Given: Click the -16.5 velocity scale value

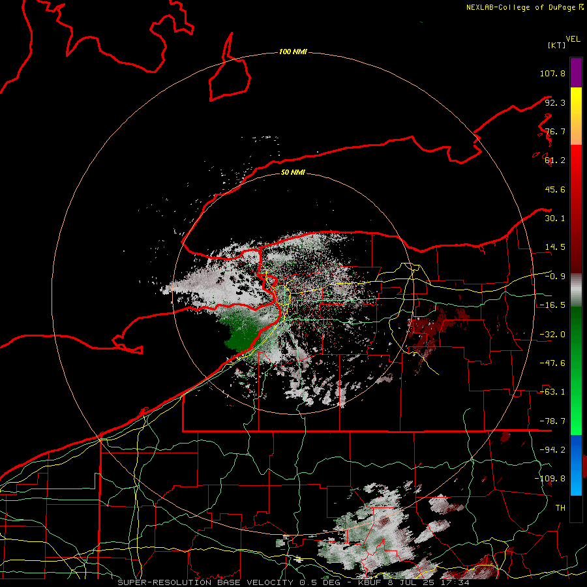Looking at the screenshot, I should pyautogui.click(x=552, y=305).
